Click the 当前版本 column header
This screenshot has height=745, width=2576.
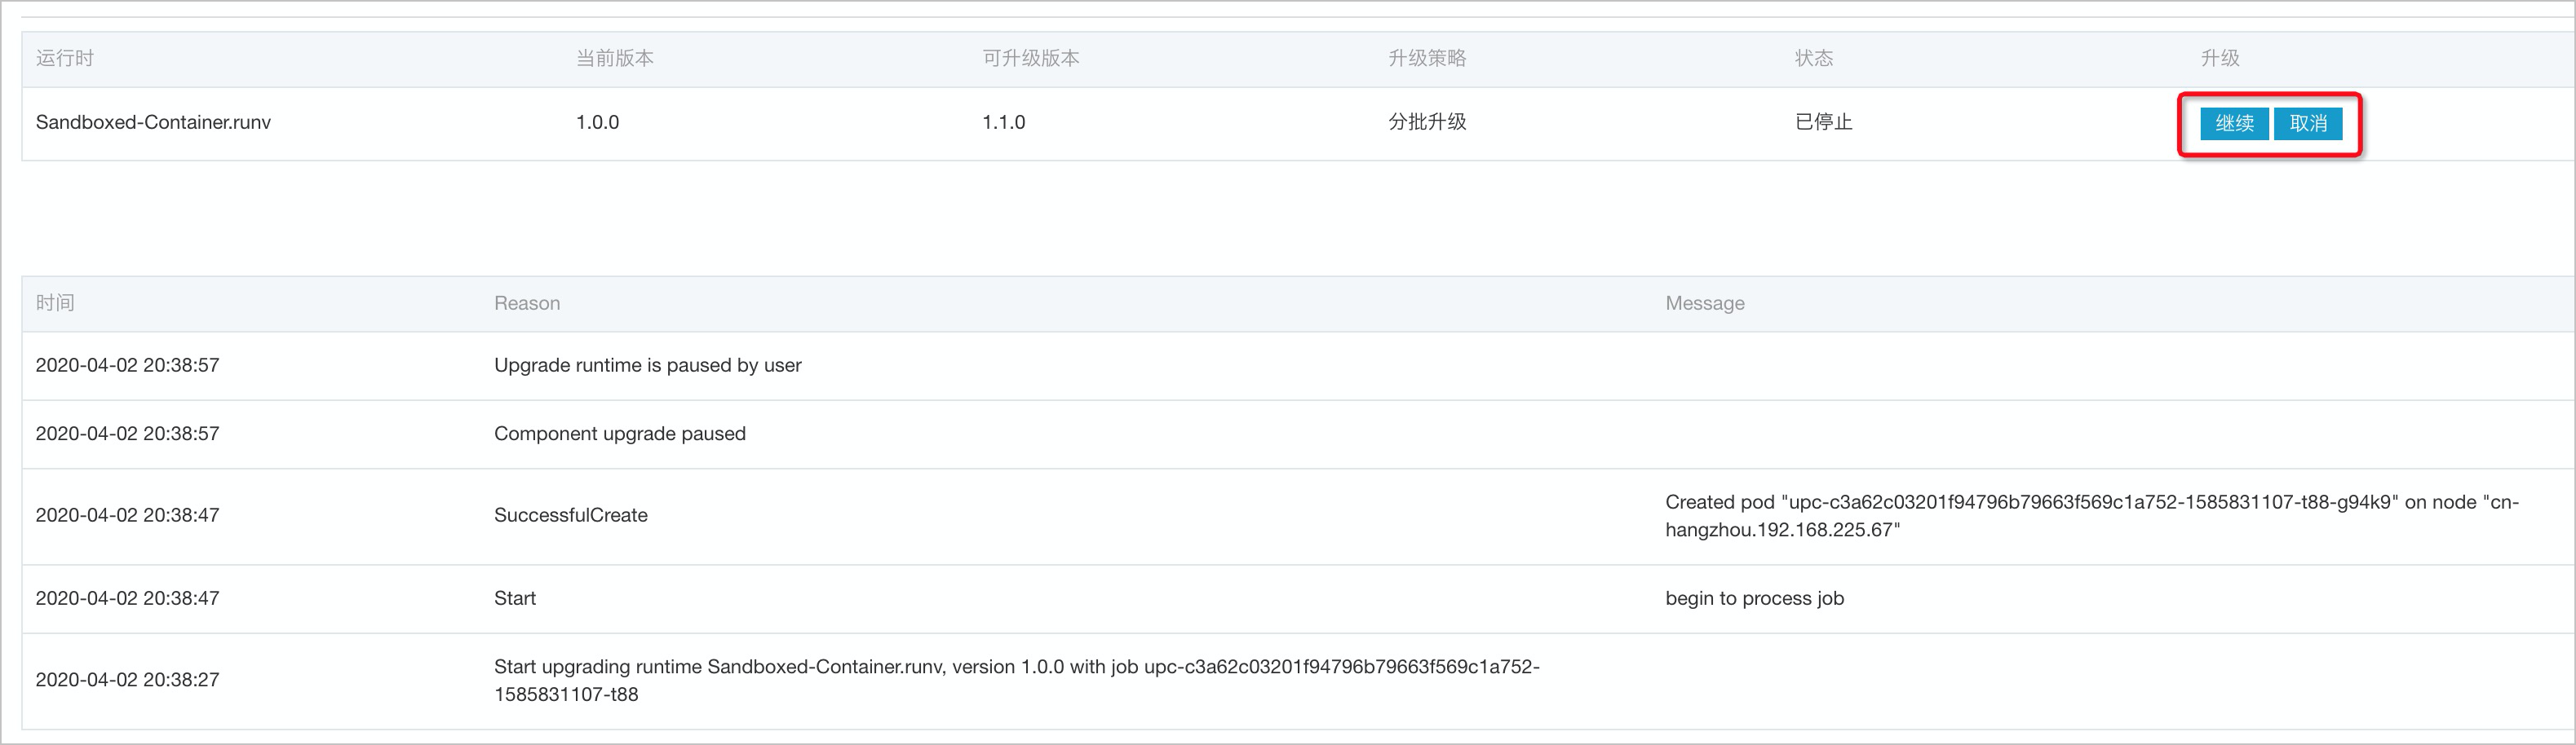click(x=615, y=58)
